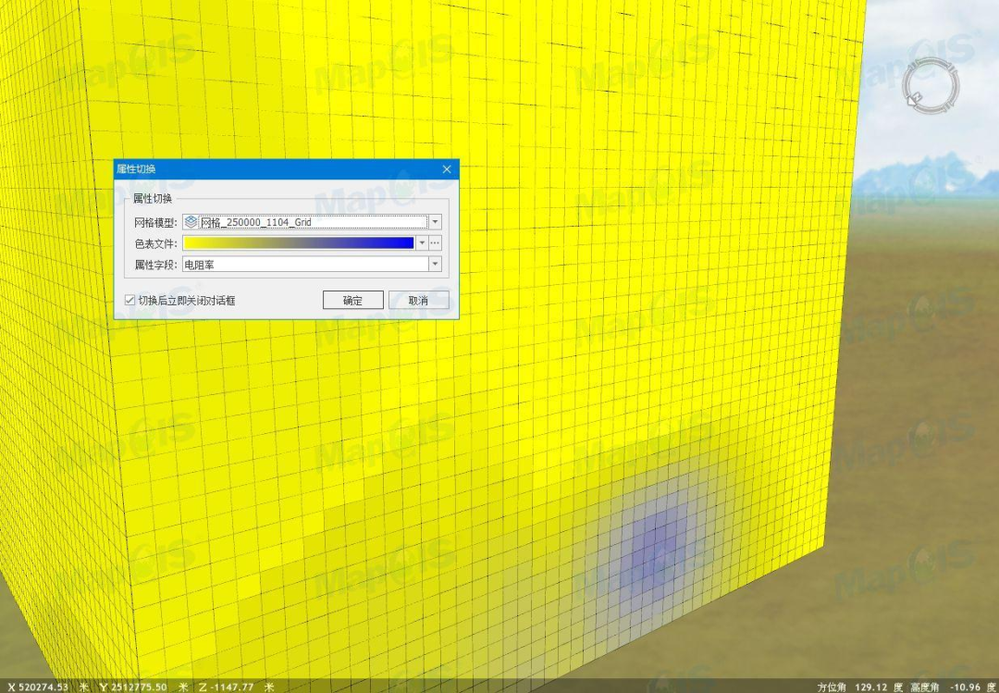Click the Z -1147.77 coordinate readout
This screenshot has width=999, height=693.
[x=226, y=687]
